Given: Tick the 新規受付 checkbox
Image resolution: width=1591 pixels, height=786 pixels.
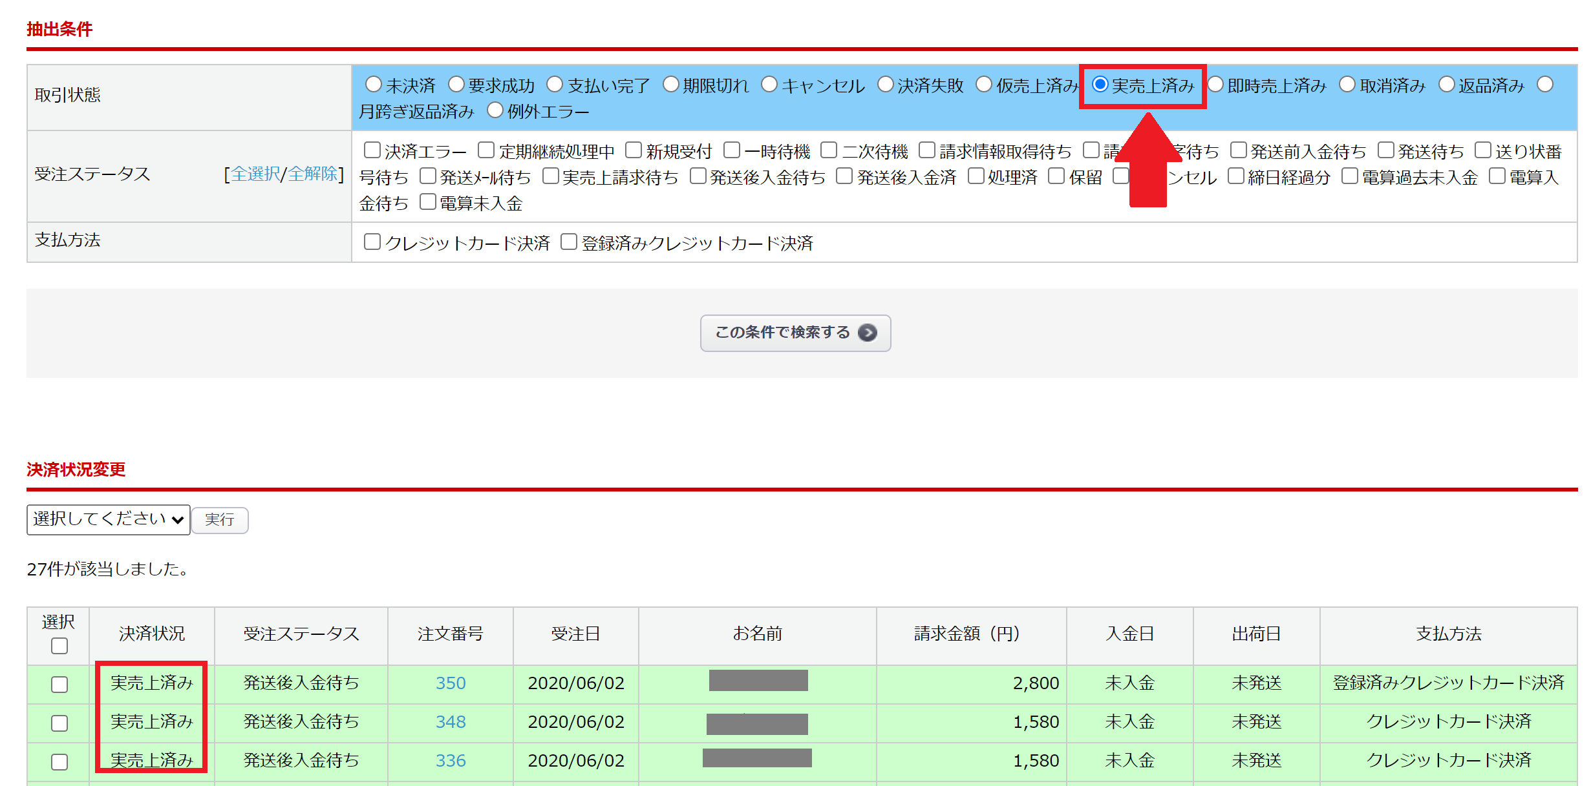Looking at the screenshot, I should pos(634,150).
